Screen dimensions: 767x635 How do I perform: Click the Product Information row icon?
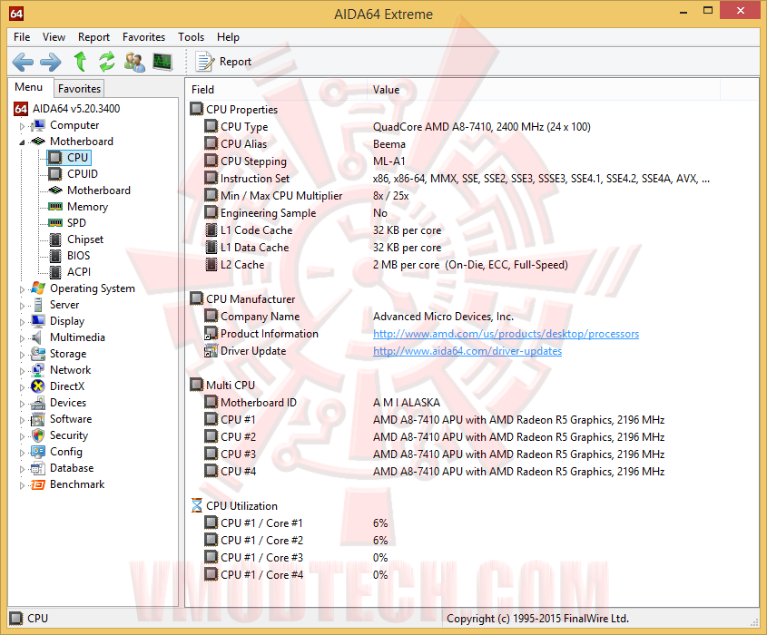(x=211, y=334)
